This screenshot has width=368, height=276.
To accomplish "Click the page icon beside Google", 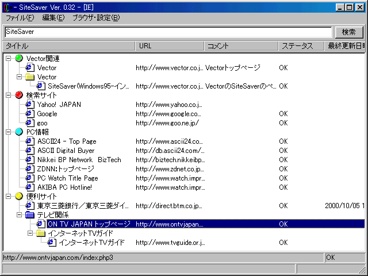I will pyautogui.click(x=30, y=114).
